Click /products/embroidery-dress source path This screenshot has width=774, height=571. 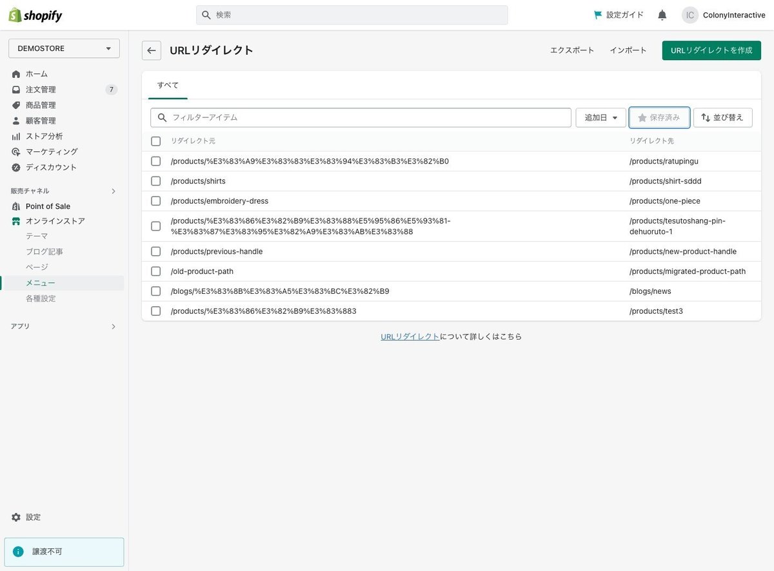pos(219,201)
